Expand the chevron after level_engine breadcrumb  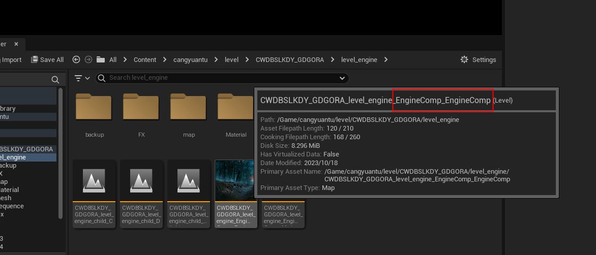(x=386, y=59)
